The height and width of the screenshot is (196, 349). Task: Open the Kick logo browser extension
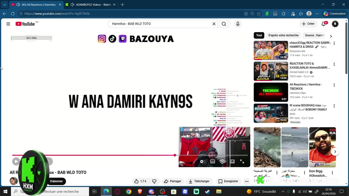tap(267, 14)
